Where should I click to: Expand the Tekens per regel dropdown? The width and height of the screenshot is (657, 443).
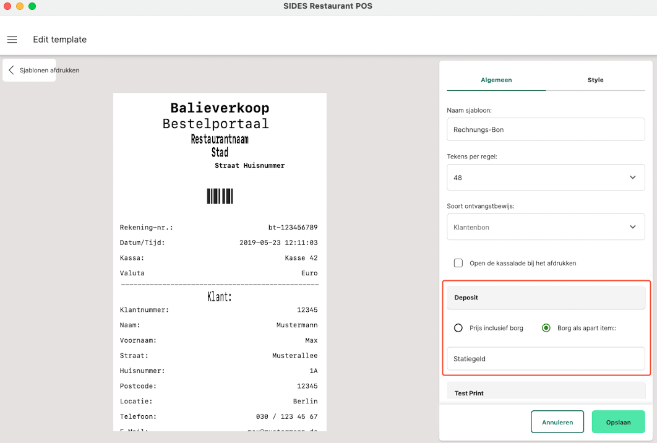[546, 178]
